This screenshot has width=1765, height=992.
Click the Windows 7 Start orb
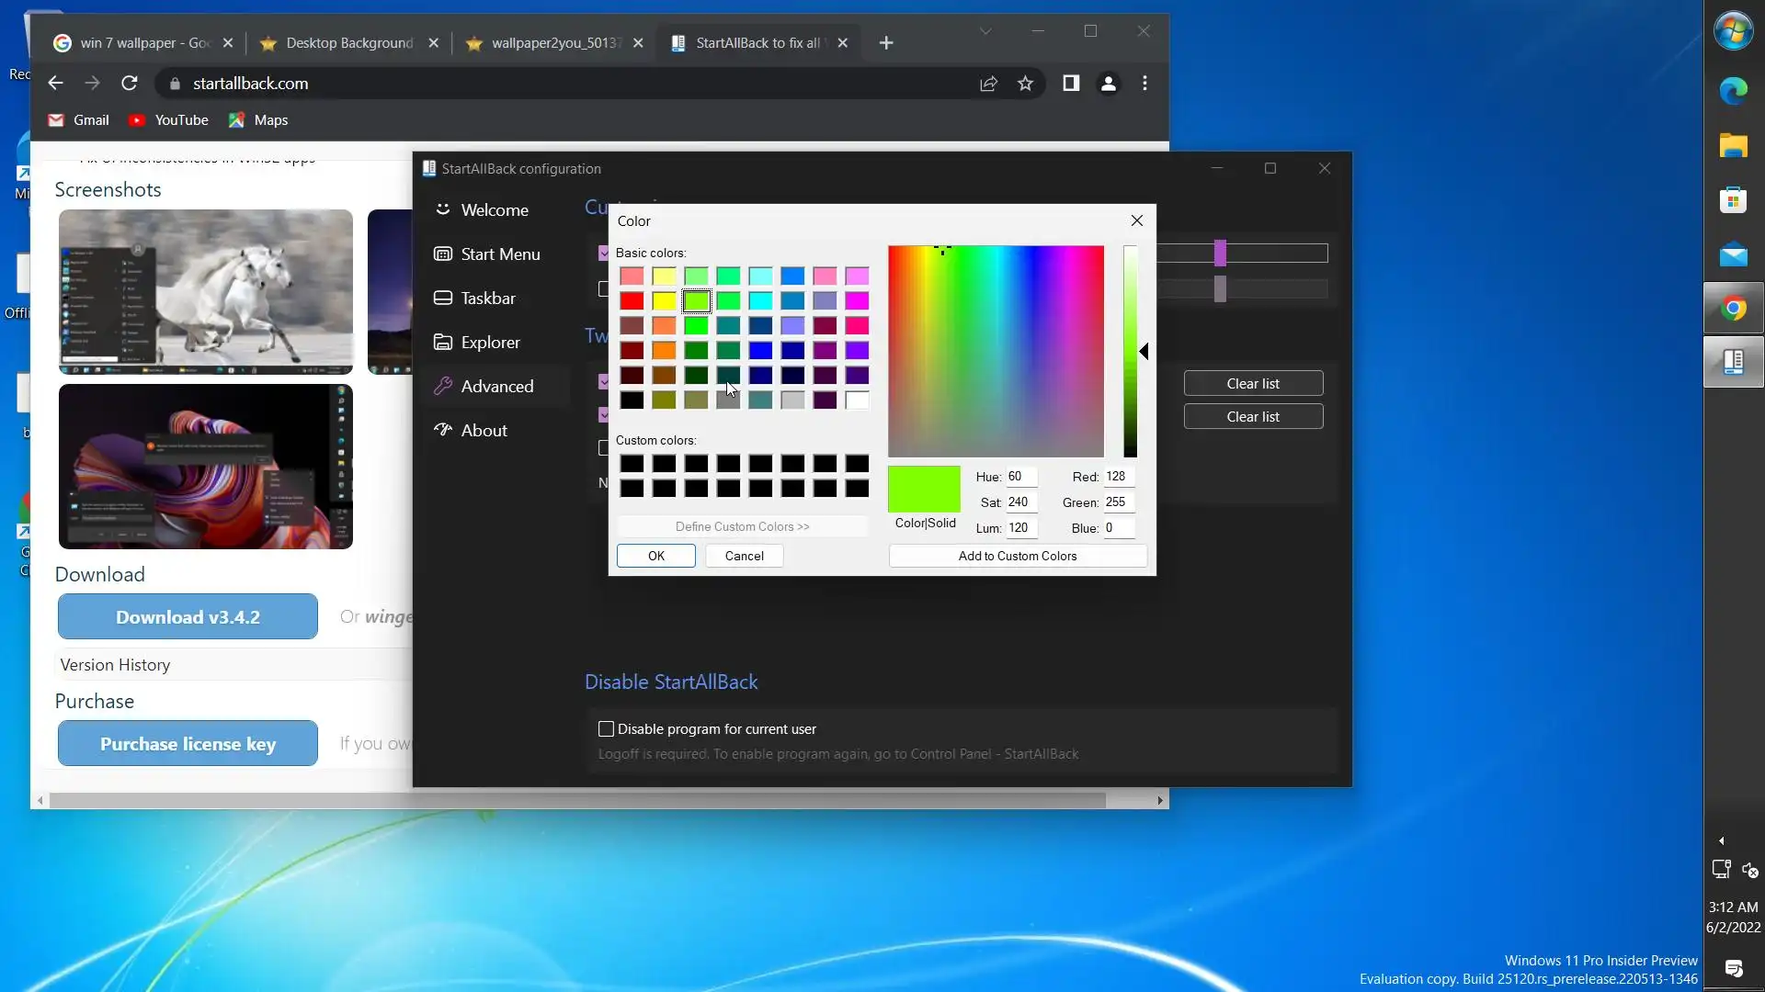pos(1733,30)
